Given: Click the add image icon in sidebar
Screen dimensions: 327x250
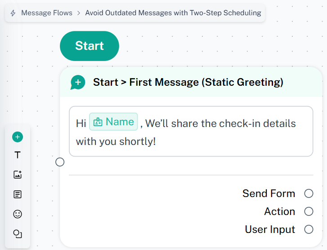Looking at the screenshot, I should pyautogui.click(x=18, y=175).
